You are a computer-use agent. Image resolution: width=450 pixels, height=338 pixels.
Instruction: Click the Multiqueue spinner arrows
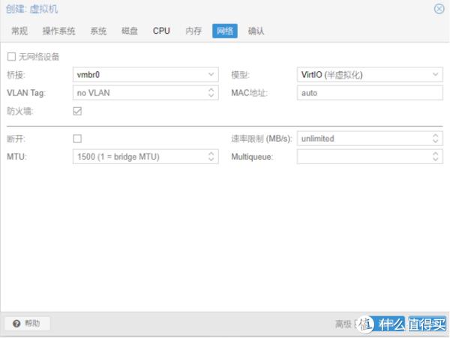[435, 157]
